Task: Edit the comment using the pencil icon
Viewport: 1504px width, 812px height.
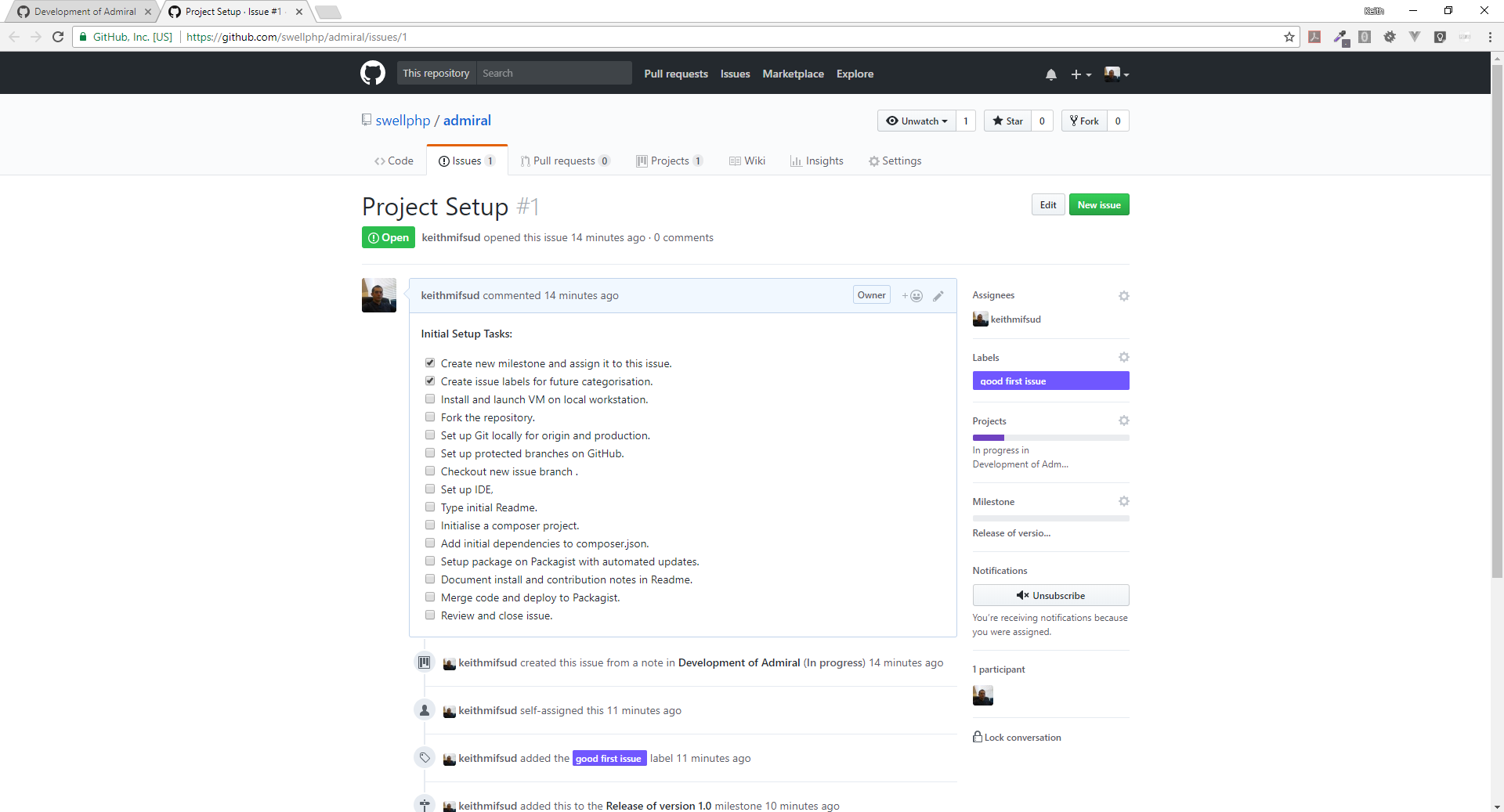Action: [x=938, y=295]
